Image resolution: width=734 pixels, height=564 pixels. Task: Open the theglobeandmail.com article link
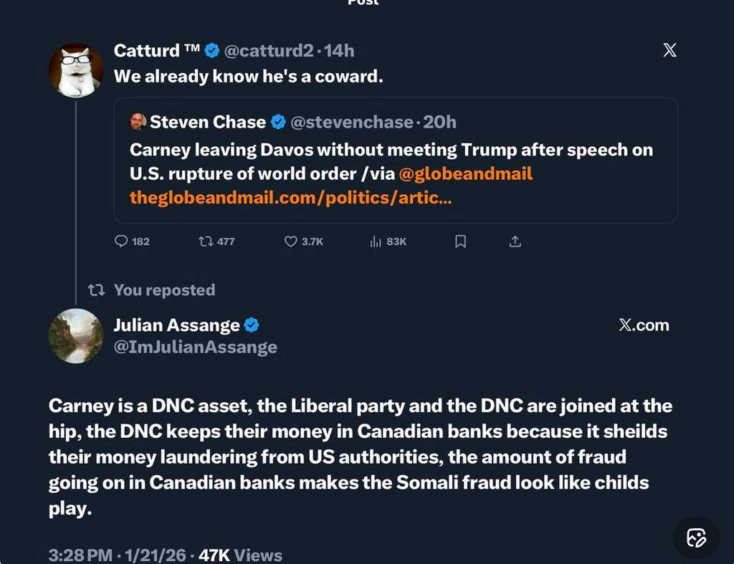click(290, 197)
